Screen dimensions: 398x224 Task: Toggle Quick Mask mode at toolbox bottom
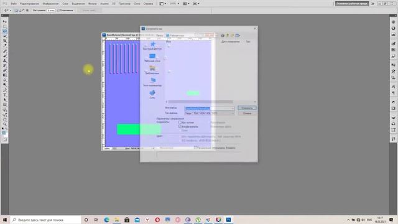[x=5, y=139]
